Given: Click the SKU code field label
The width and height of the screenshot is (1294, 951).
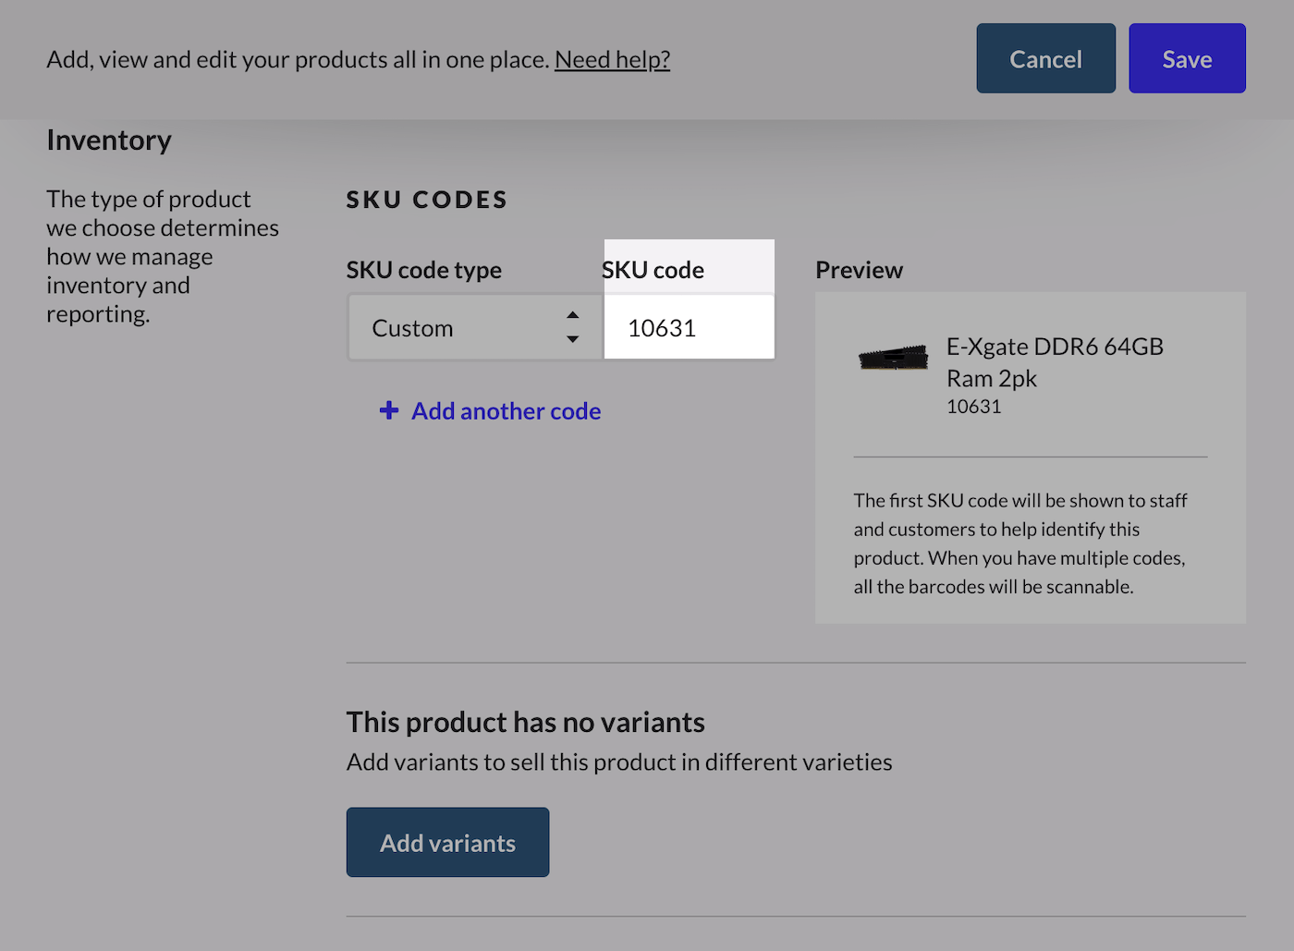Looking at the screenshot, I should [x=653, y=270].
